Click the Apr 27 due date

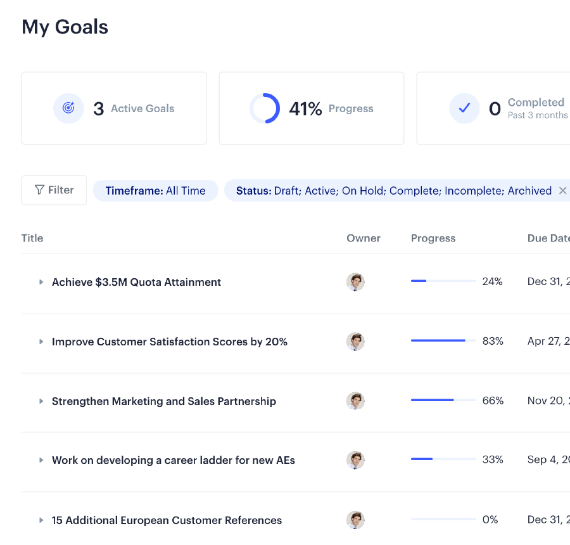(548, 341)
